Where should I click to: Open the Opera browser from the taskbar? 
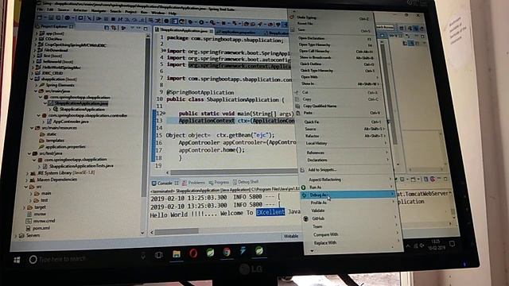tap(193, 253)
